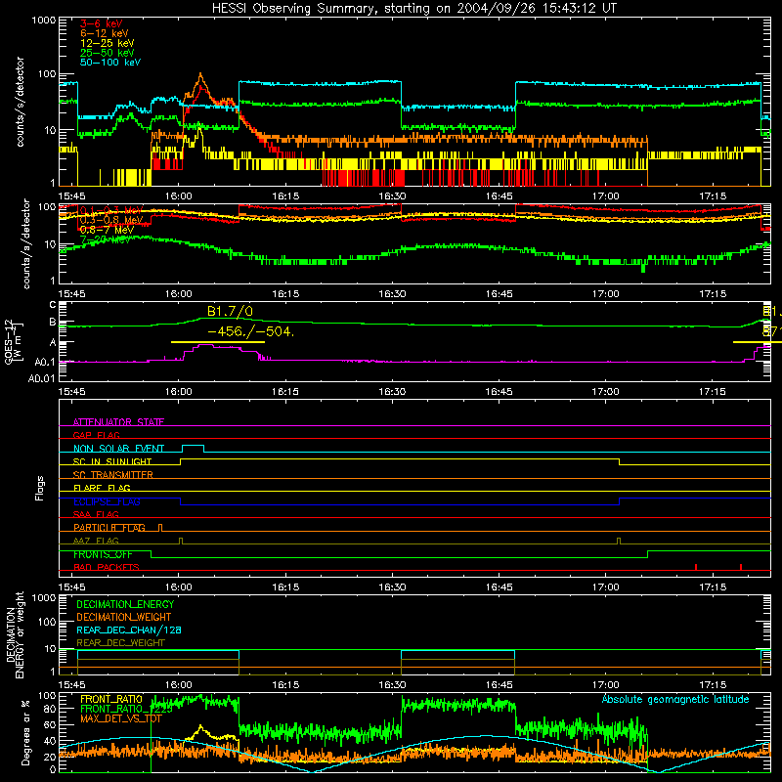Select the A0.1 tick in the GOES panel
Screen dimensions: 782x782
[x=44, y=362]
